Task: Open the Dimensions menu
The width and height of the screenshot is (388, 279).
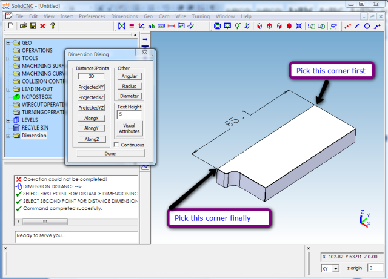Action: (124, 16)
